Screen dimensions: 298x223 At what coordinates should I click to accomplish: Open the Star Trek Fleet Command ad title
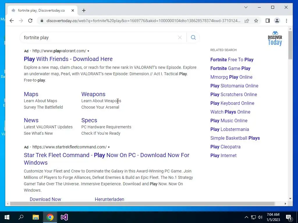pos(107,159)
